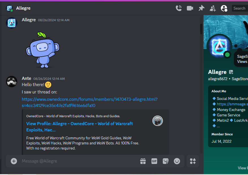Image resolution: width=248 pixels, height=175 pixels.
Task: Open the Apps launcher button
Action: pos(193,161)
